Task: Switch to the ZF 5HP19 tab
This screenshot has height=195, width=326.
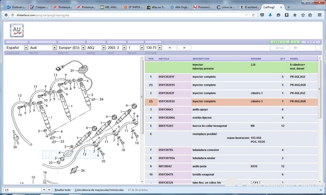Action: (133, 7)
